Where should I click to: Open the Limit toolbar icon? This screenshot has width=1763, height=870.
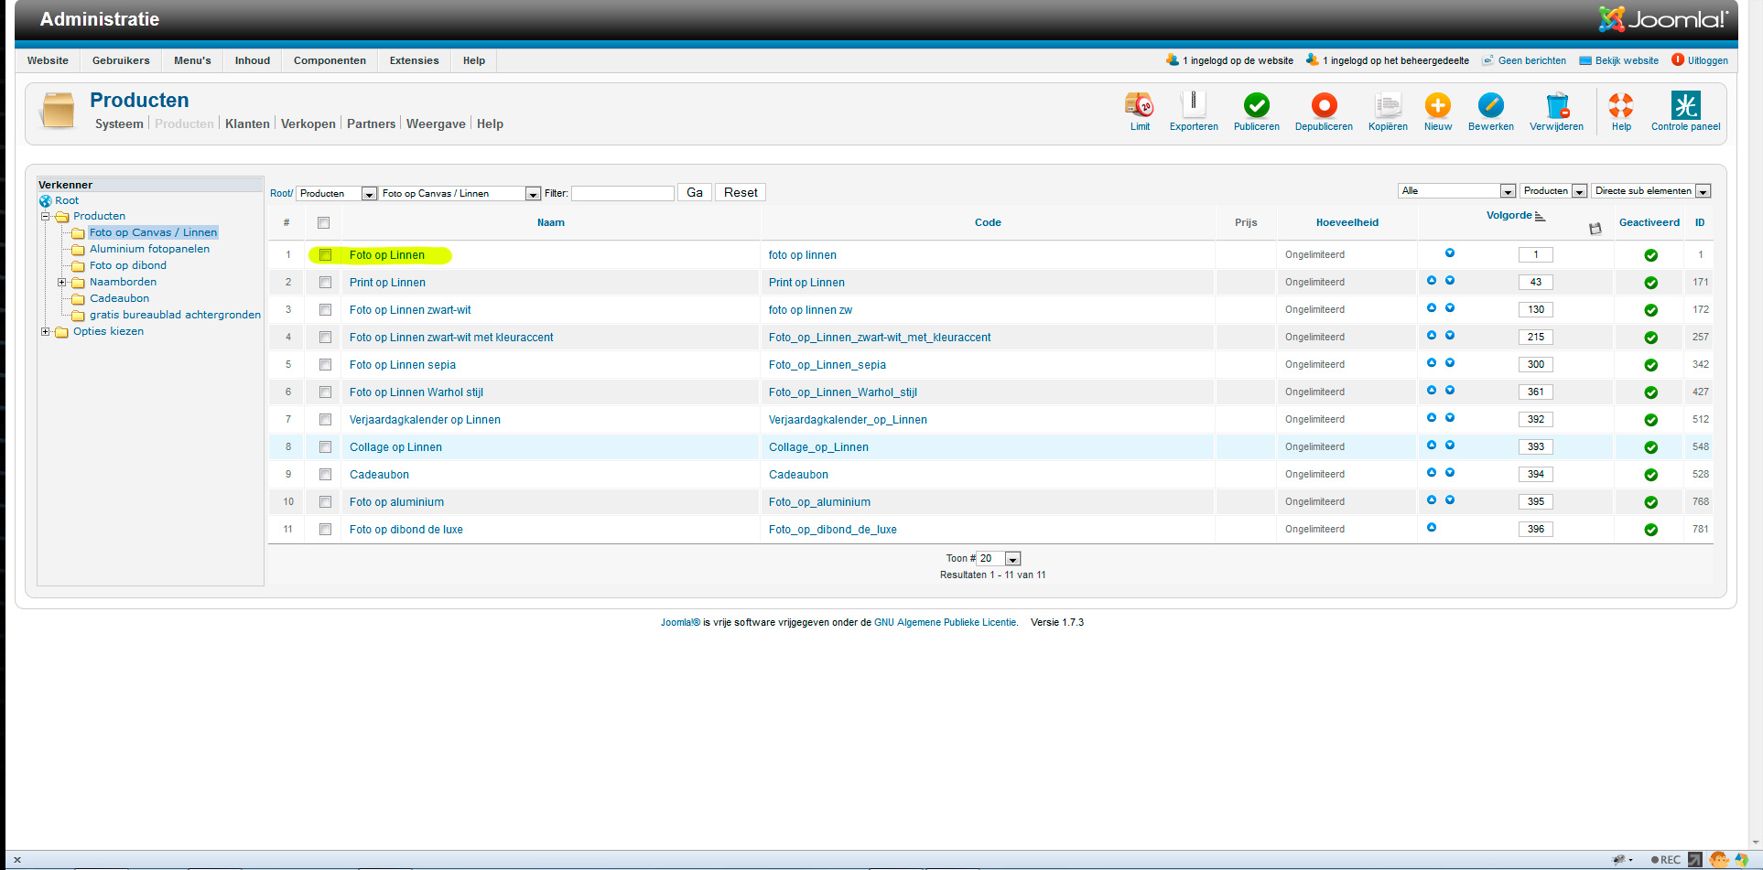coord(1140,105)
